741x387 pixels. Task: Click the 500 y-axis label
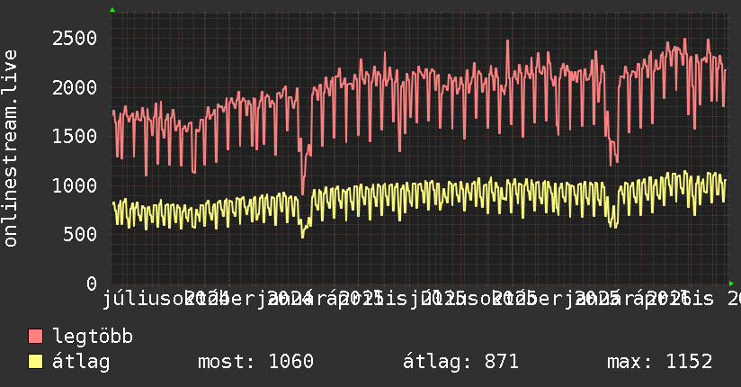pos(80,234)
